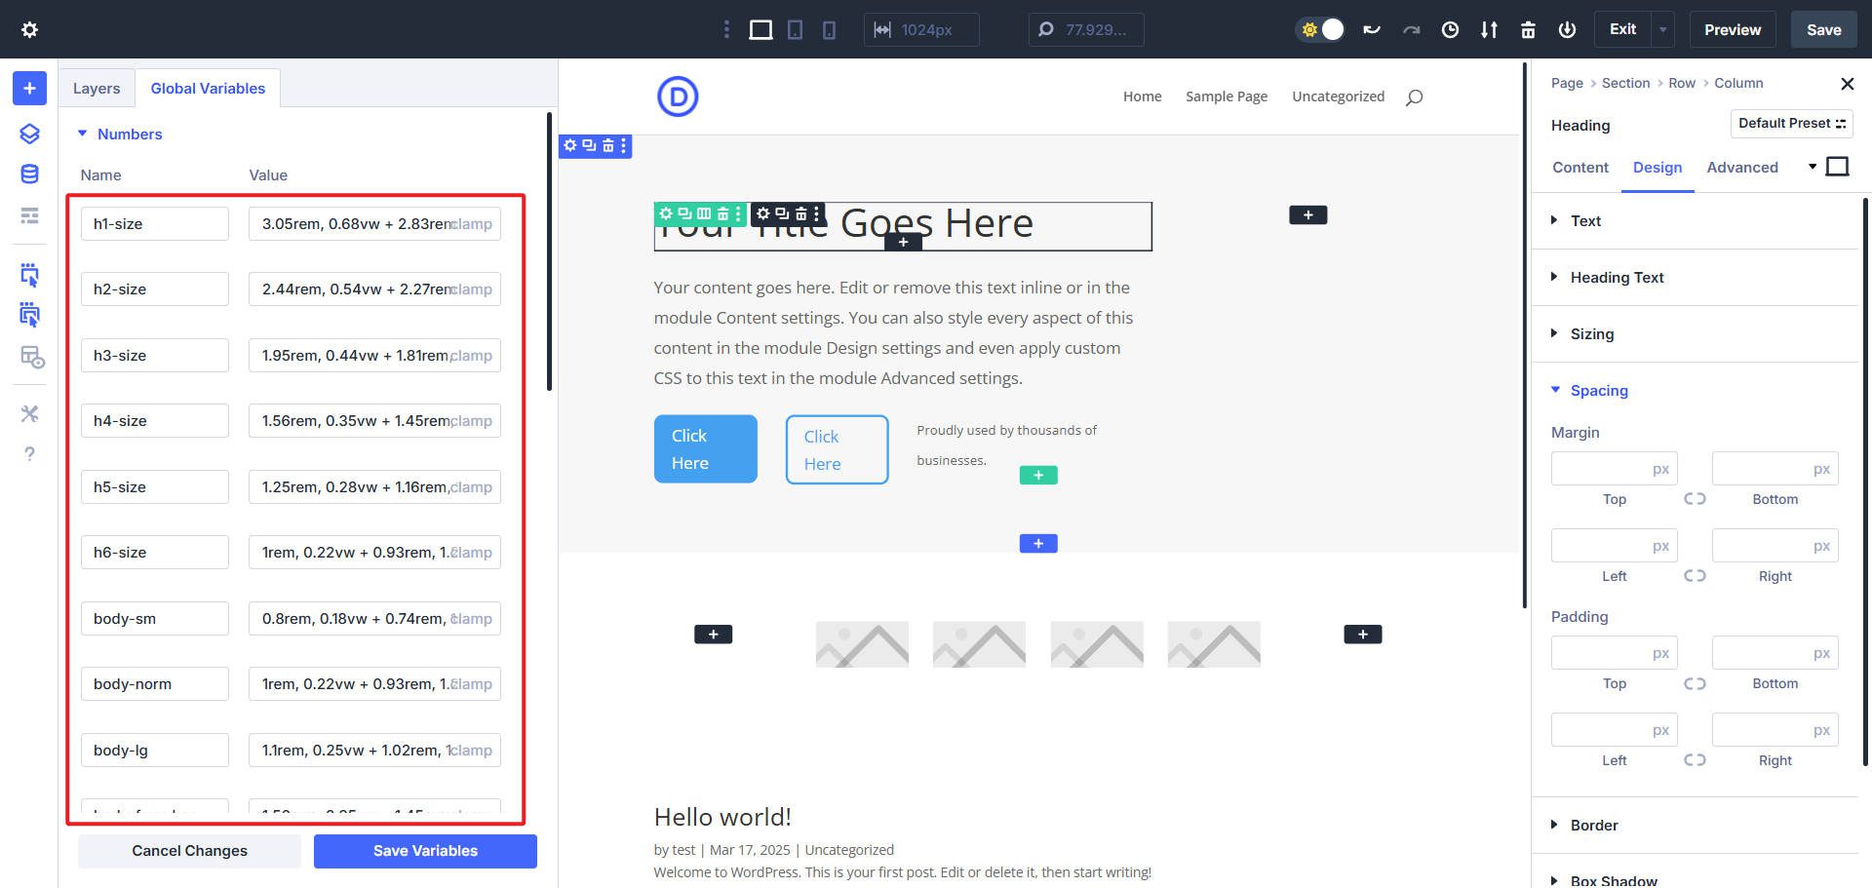
Task: Edit the h3-size value field
Action: (374, 355)
